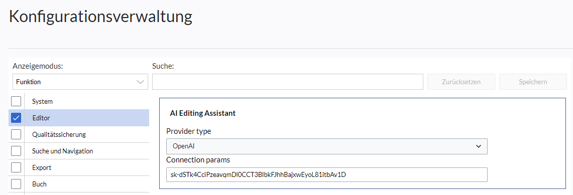The height and width of the screenshot is (195, 573).
Task: Click the Zurücksetzen button
Action: 461,82
